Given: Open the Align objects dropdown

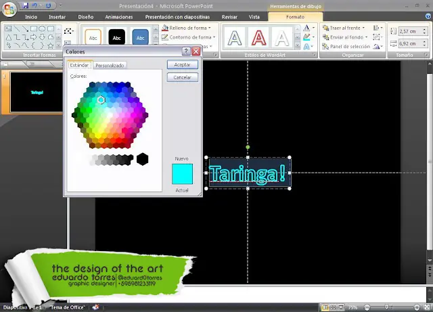Looking at the screenshot, I should click(x=378, y=28).
